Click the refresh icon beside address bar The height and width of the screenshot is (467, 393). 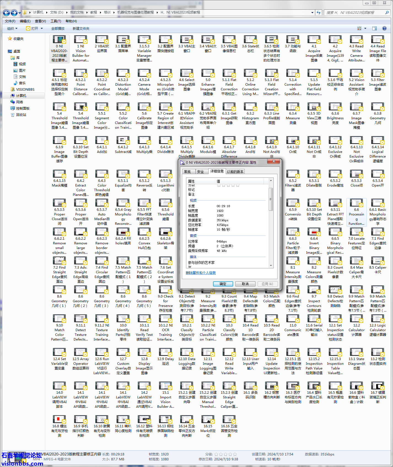point(319,12)
